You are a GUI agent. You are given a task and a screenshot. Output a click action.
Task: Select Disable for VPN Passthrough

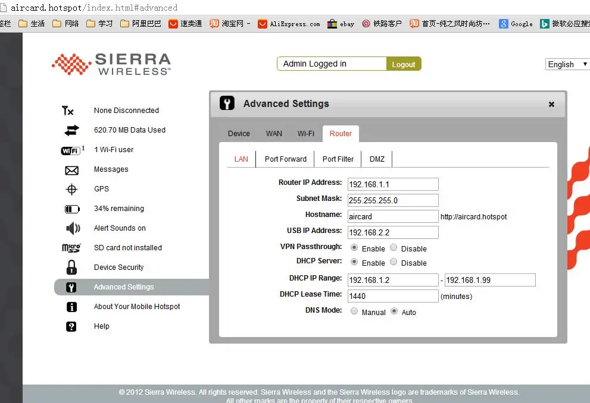(394, 247)
